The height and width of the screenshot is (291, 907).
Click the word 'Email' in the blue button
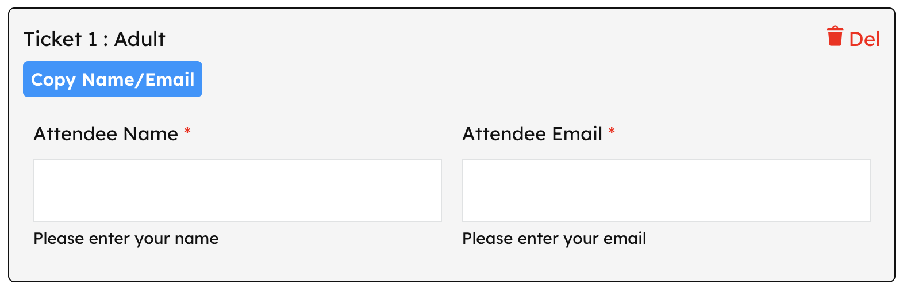(x=170, y=79)
